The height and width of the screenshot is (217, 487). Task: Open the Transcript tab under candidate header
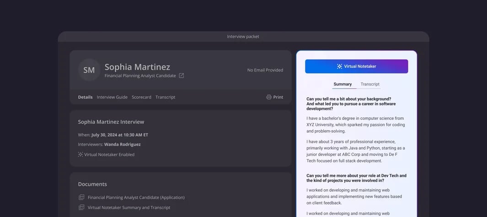pos(165,97)
